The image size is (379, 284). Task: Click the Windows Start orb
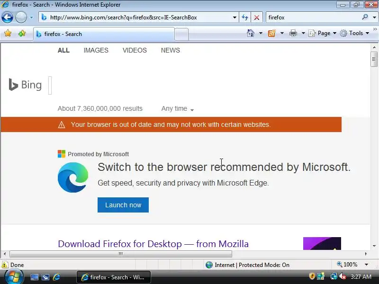tap(14, 277)
